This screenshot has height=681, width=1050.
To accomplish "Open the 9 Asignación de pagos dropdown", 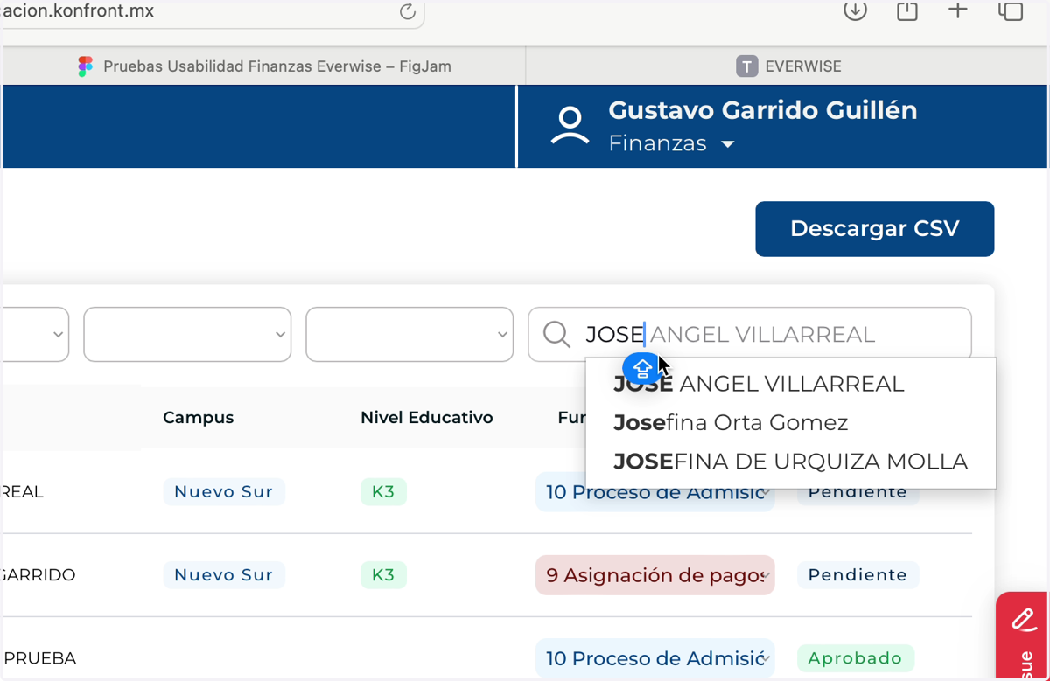I will (x=655, y=575).
